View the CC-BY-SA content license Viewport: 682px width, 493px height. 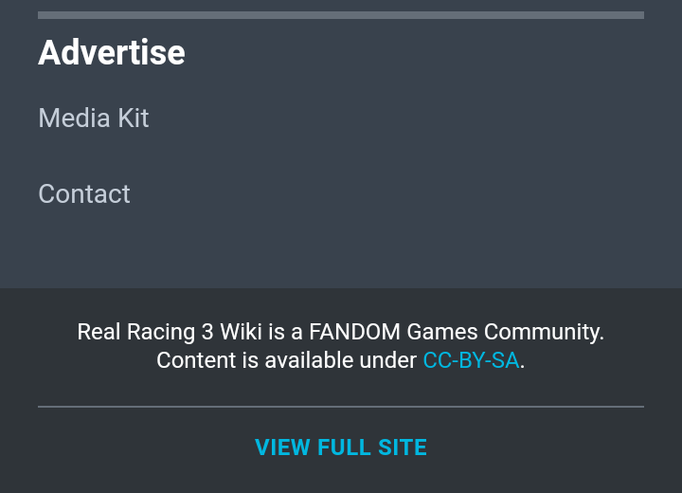471,361
